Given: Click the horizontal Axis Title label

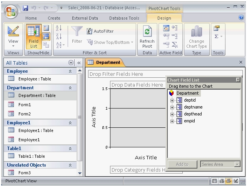Looking at the screenshot, I should click(146, 157).
